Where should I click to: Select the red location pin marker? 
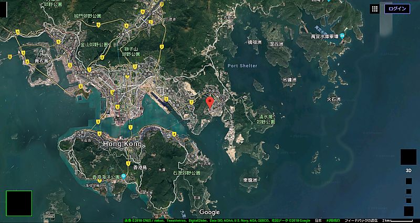[209, 102]
